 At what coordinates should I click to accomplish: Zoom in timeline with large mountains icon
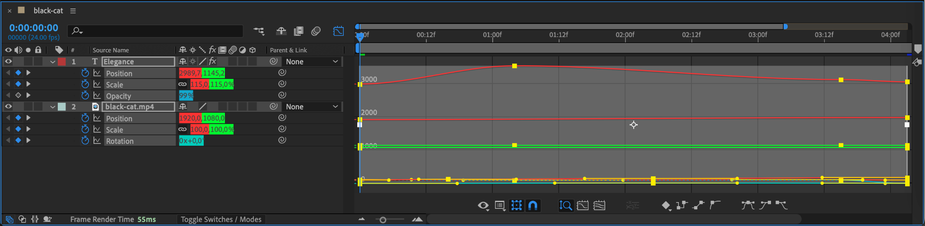point(417,219)
